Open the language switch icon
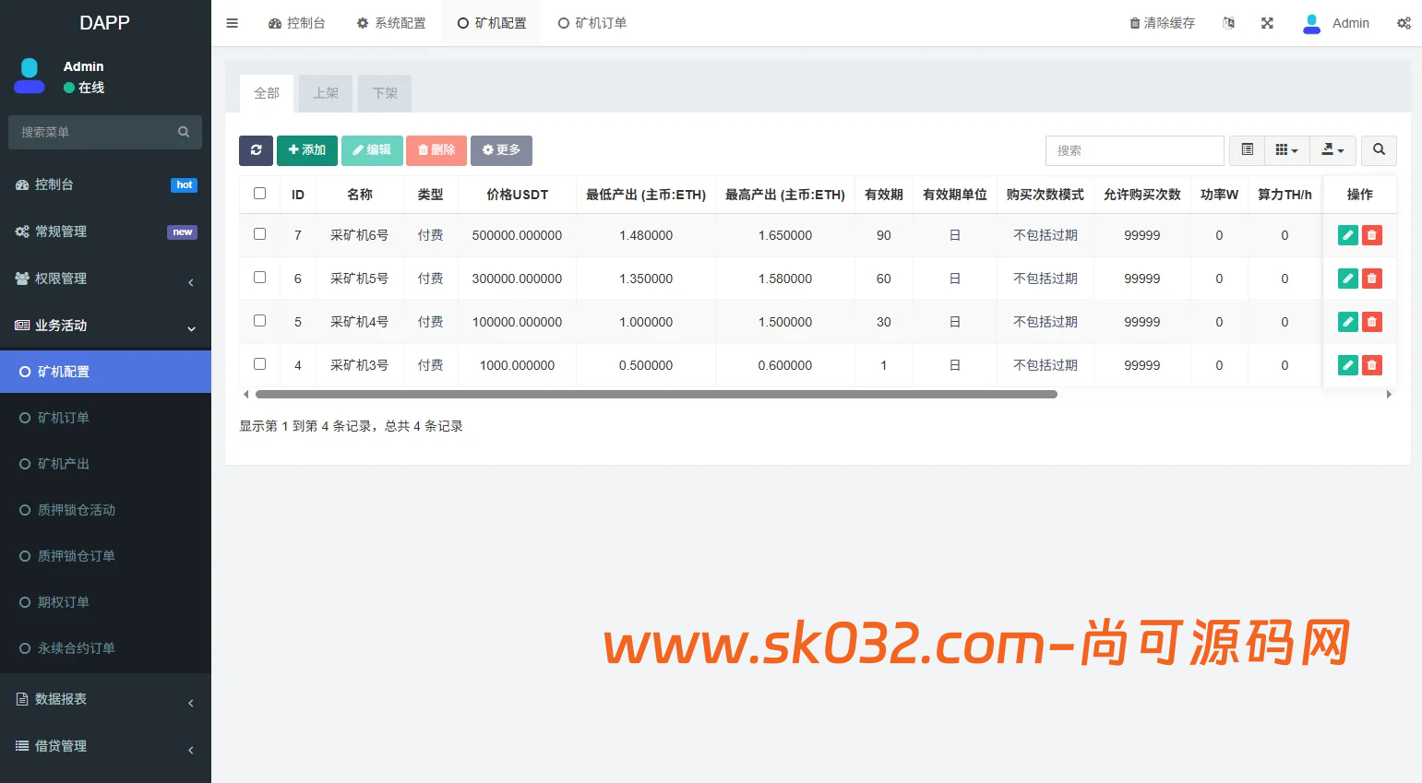The width and height of the screenshot is (1422, 783). click(1228, 23)
